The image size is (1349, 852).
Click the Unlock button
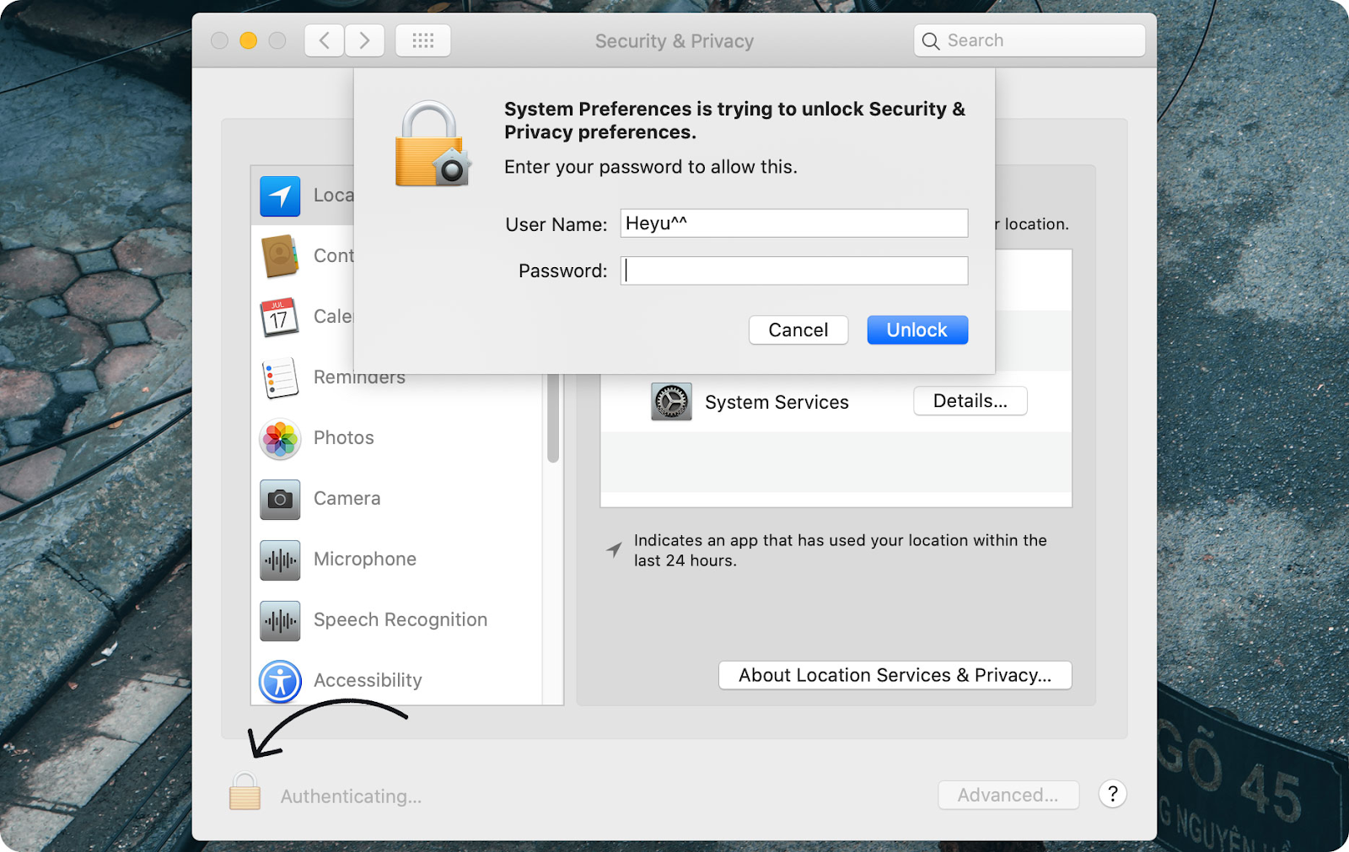click(x=917, y=330)
